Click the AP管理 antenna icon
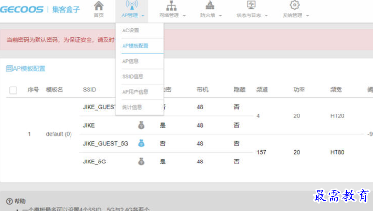373x211 pixels. [132, 5]
